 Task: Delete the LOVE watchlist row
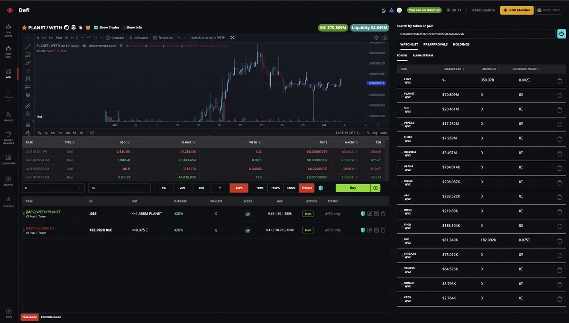click(560, 81)
